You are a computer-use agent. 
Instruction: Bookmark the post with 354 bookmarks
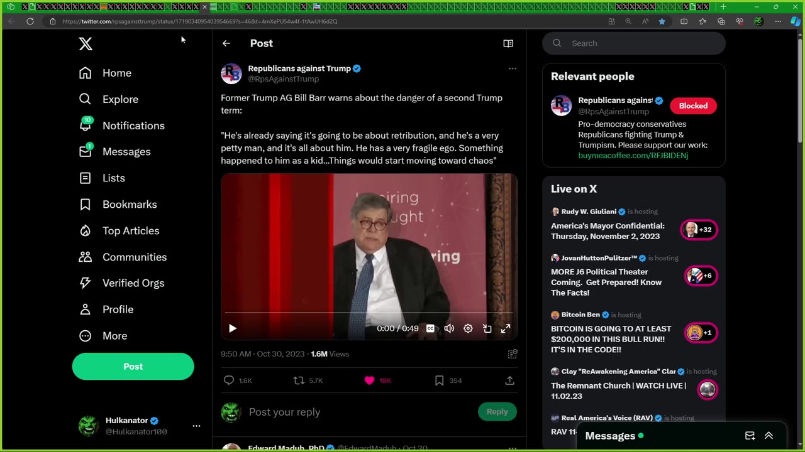pyautogui.click(x=440, y=380)
